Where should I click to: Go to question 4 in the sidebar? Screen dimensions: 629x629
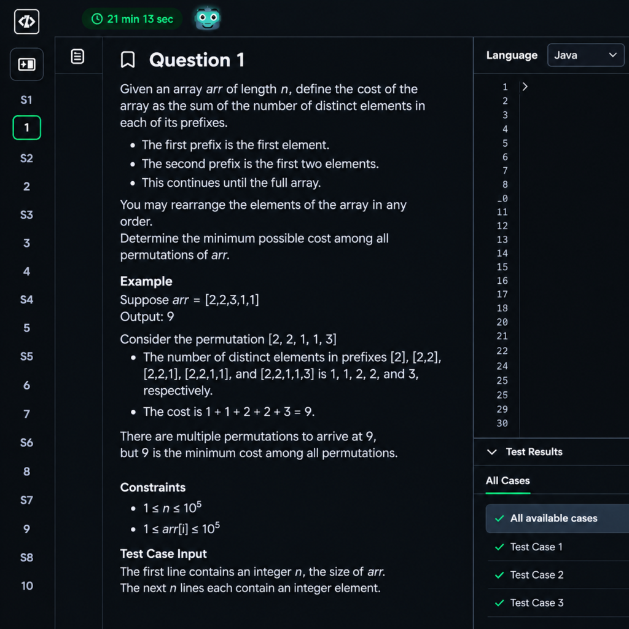click(26, 272)
